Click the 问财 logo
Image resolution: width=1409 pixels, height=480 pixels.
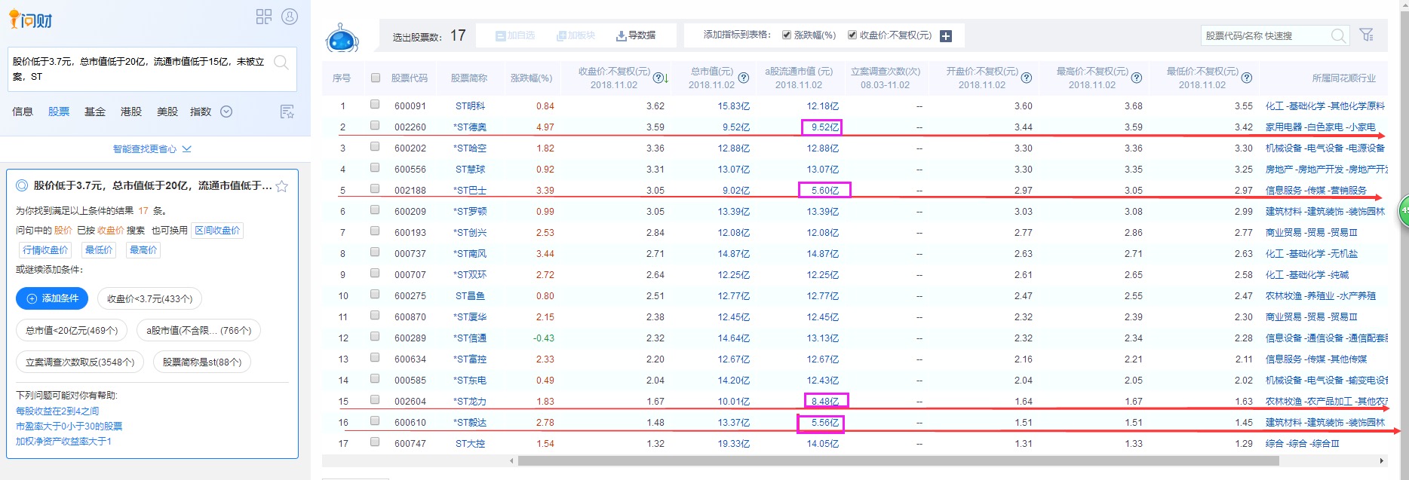point(31,19)
